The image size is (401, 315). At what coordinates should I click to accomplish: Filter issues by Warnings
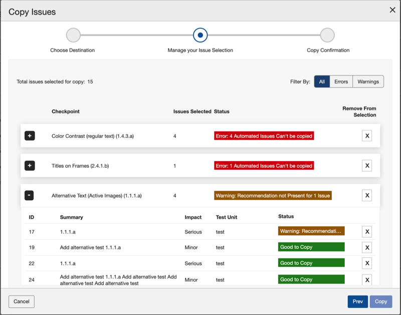(x=368, y=82)
